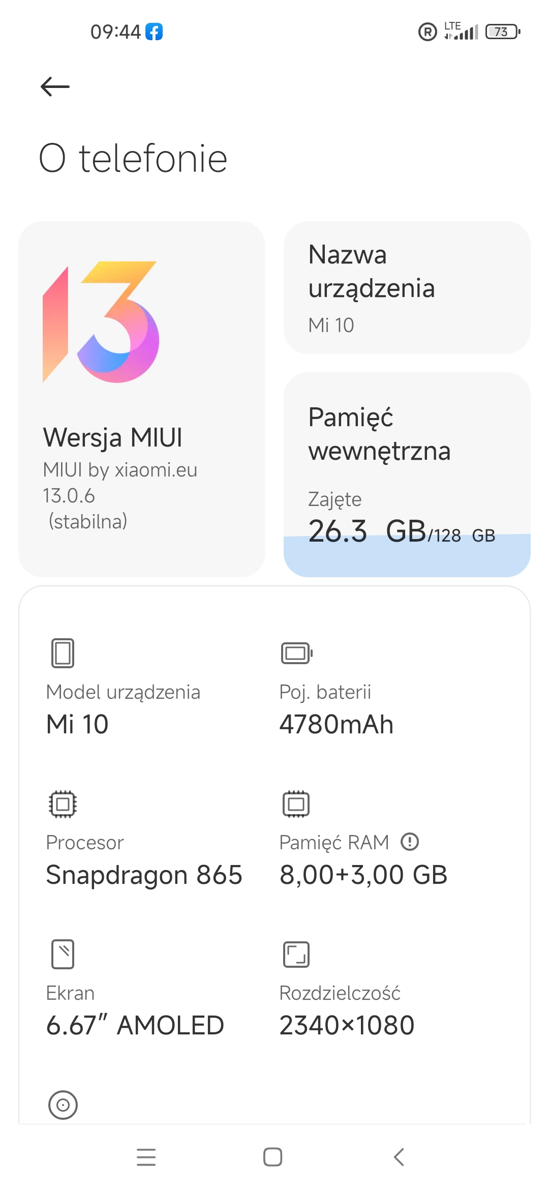Viewport: 549px width, 1190px height.
Task: Tap the processor chip icon
Action: (63, 804)
